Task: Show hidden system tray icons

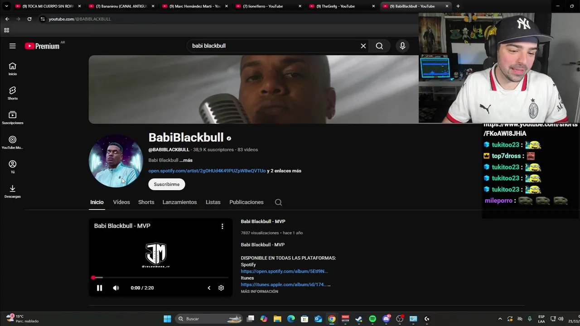Action: tap(500, 319)
